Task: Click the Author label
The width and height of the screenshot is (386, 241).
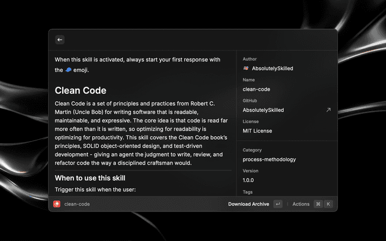Action: pos(250,59)
